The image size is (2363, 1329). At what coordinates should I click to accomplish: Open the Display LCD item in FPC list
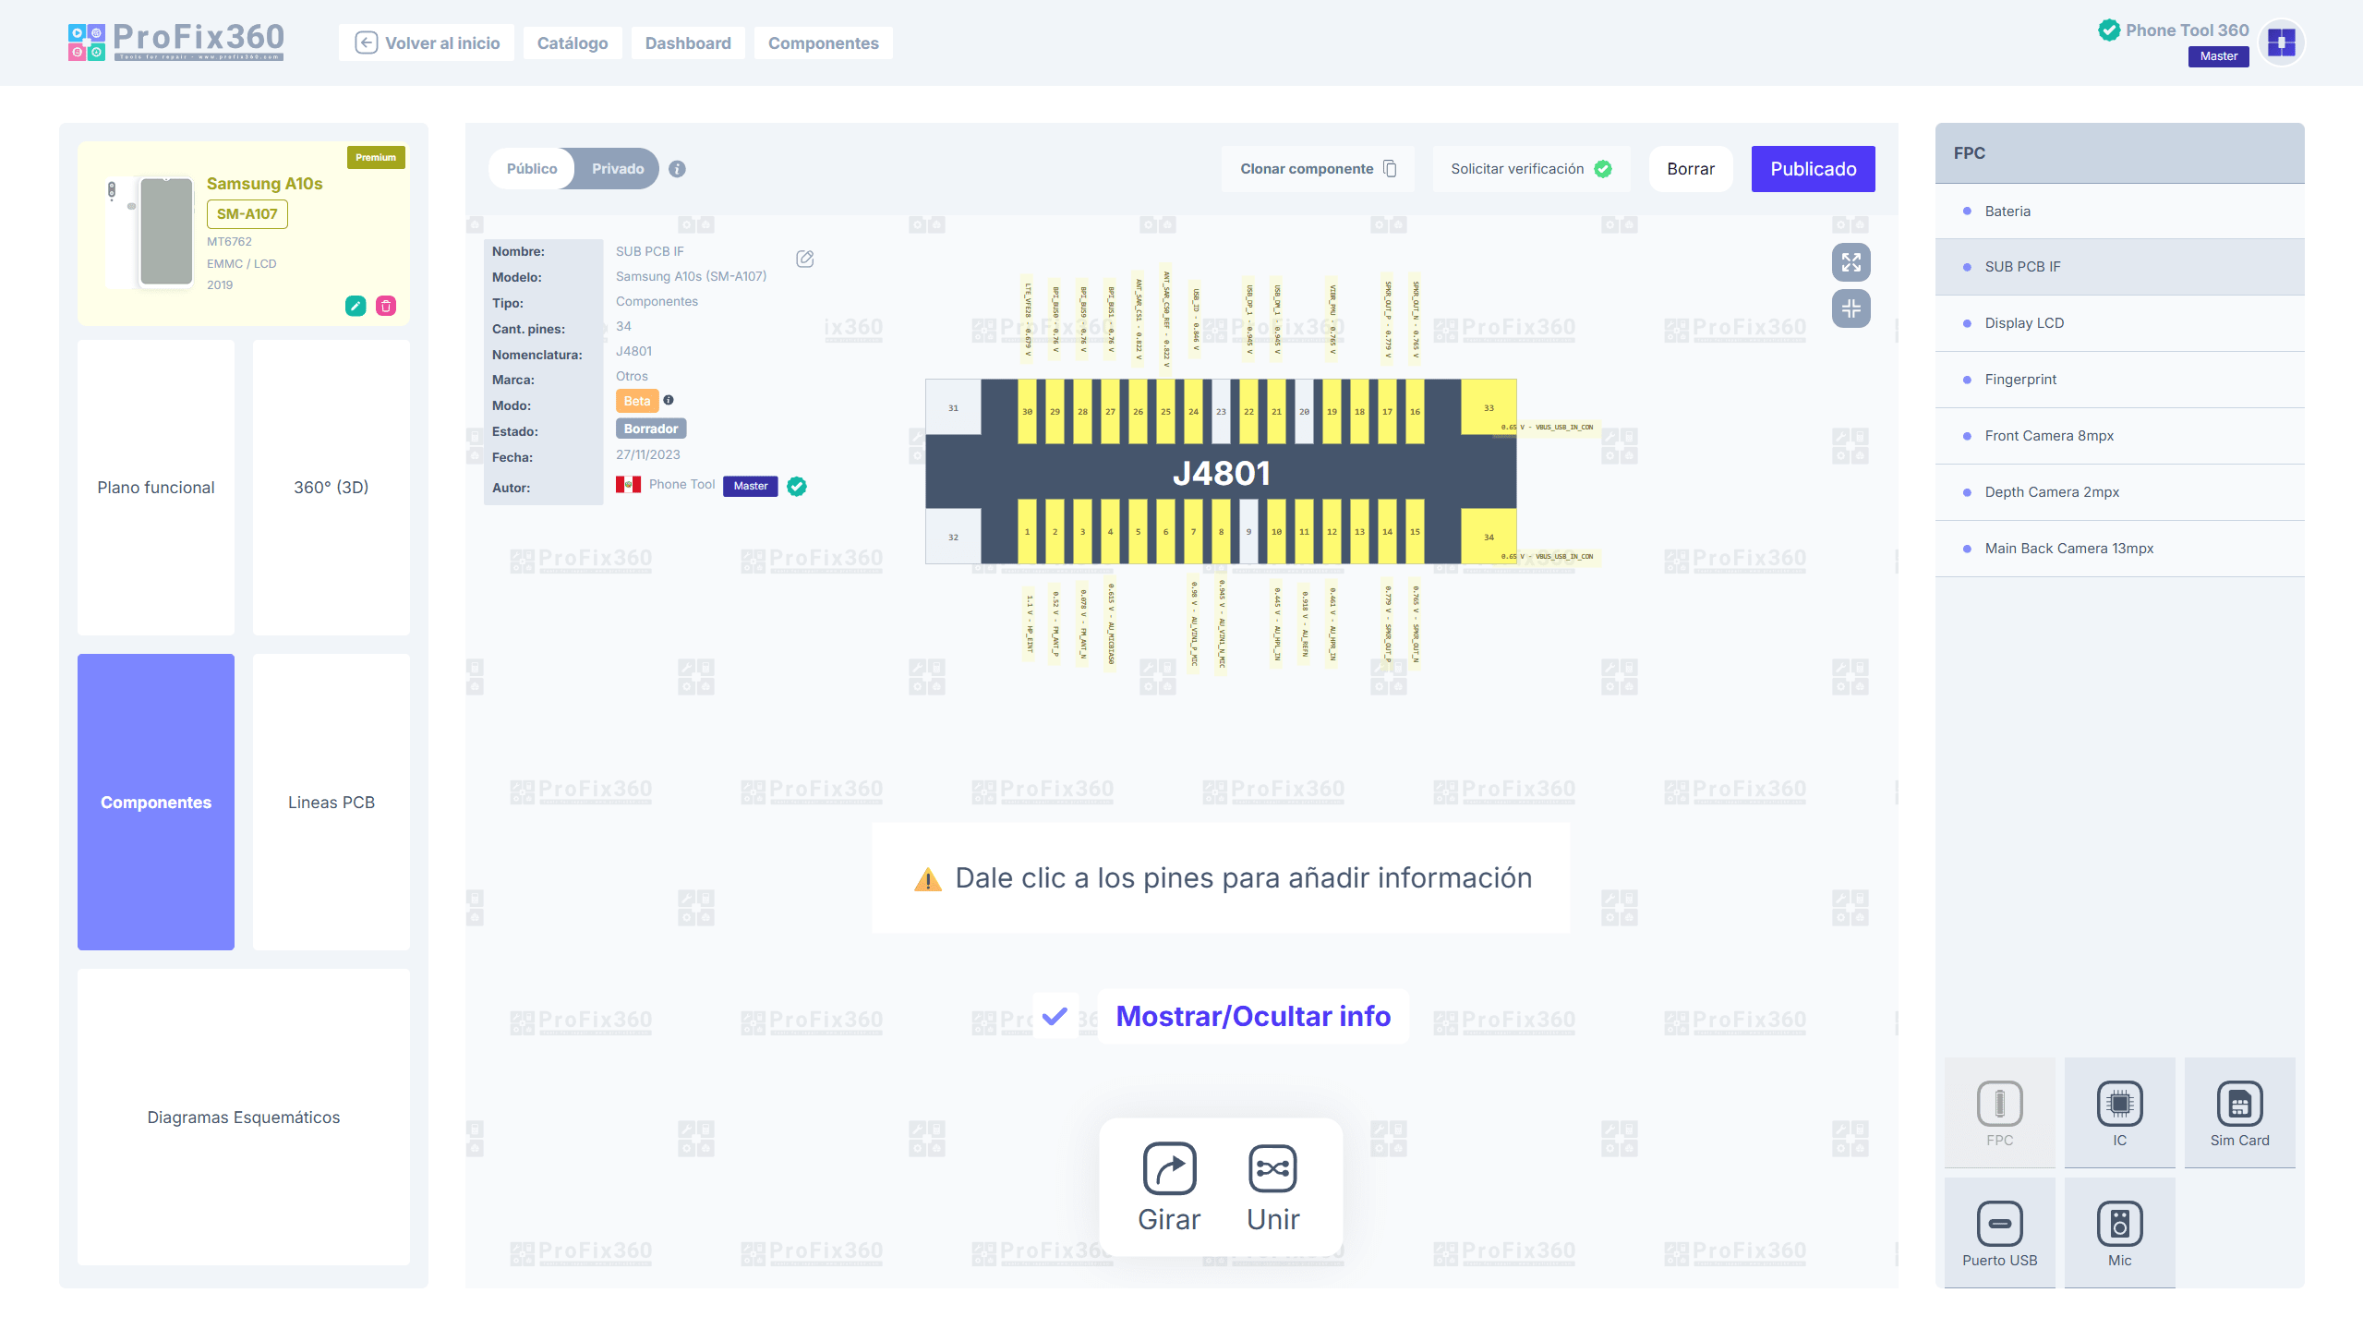2024,323
